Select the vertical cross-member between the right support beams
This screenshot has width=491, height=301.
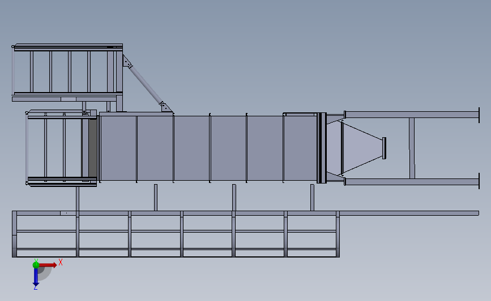click(x=412, y=148)
